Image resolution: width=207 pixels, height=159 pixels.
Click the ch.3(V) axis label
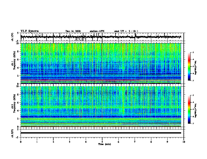(13, 133)
